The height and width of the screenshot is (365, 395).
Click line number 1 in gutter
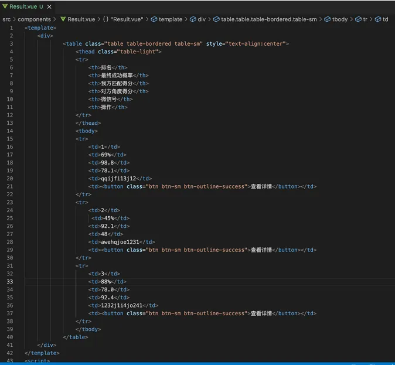click(x=11, y=28)
